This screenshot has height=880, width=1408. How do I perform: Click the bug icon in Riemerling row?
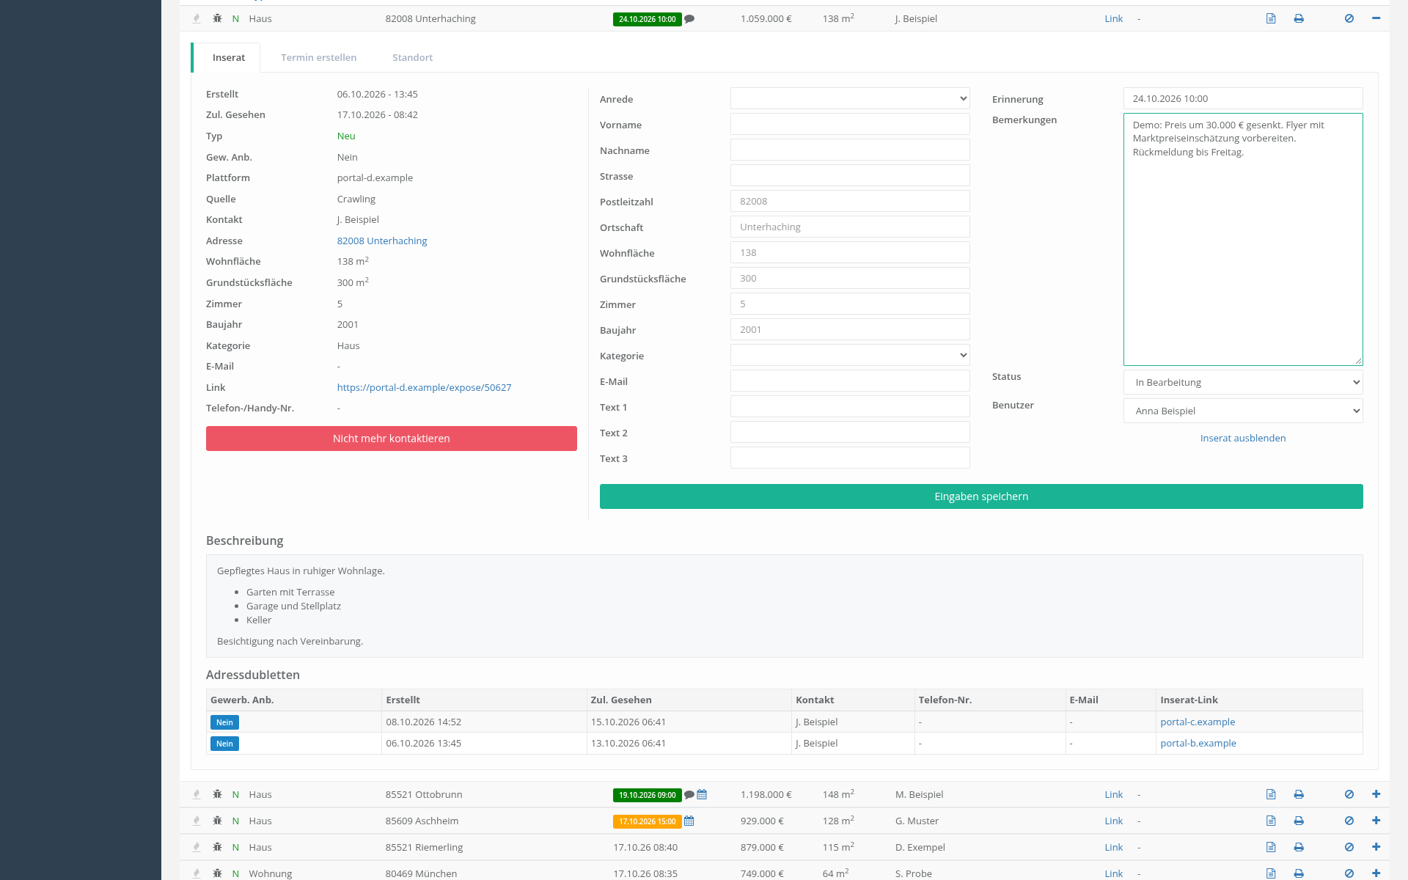pyautogui.click(x=217, y=847)
